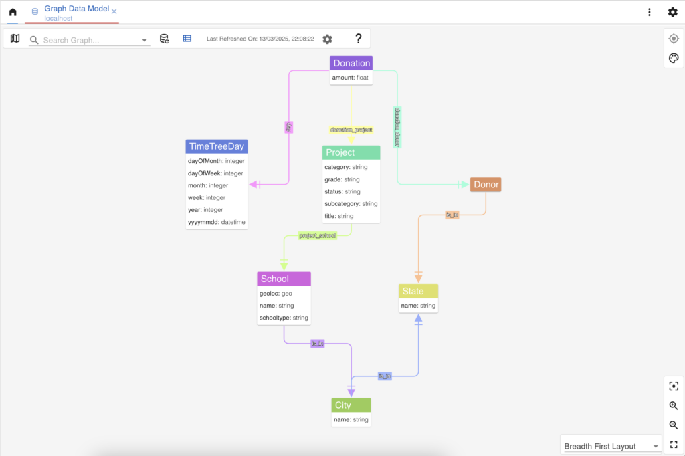Screen dimensions: 685x456
Task: Refresh the graph database schema
Action: pyautogui.click(x=164, y=38)
